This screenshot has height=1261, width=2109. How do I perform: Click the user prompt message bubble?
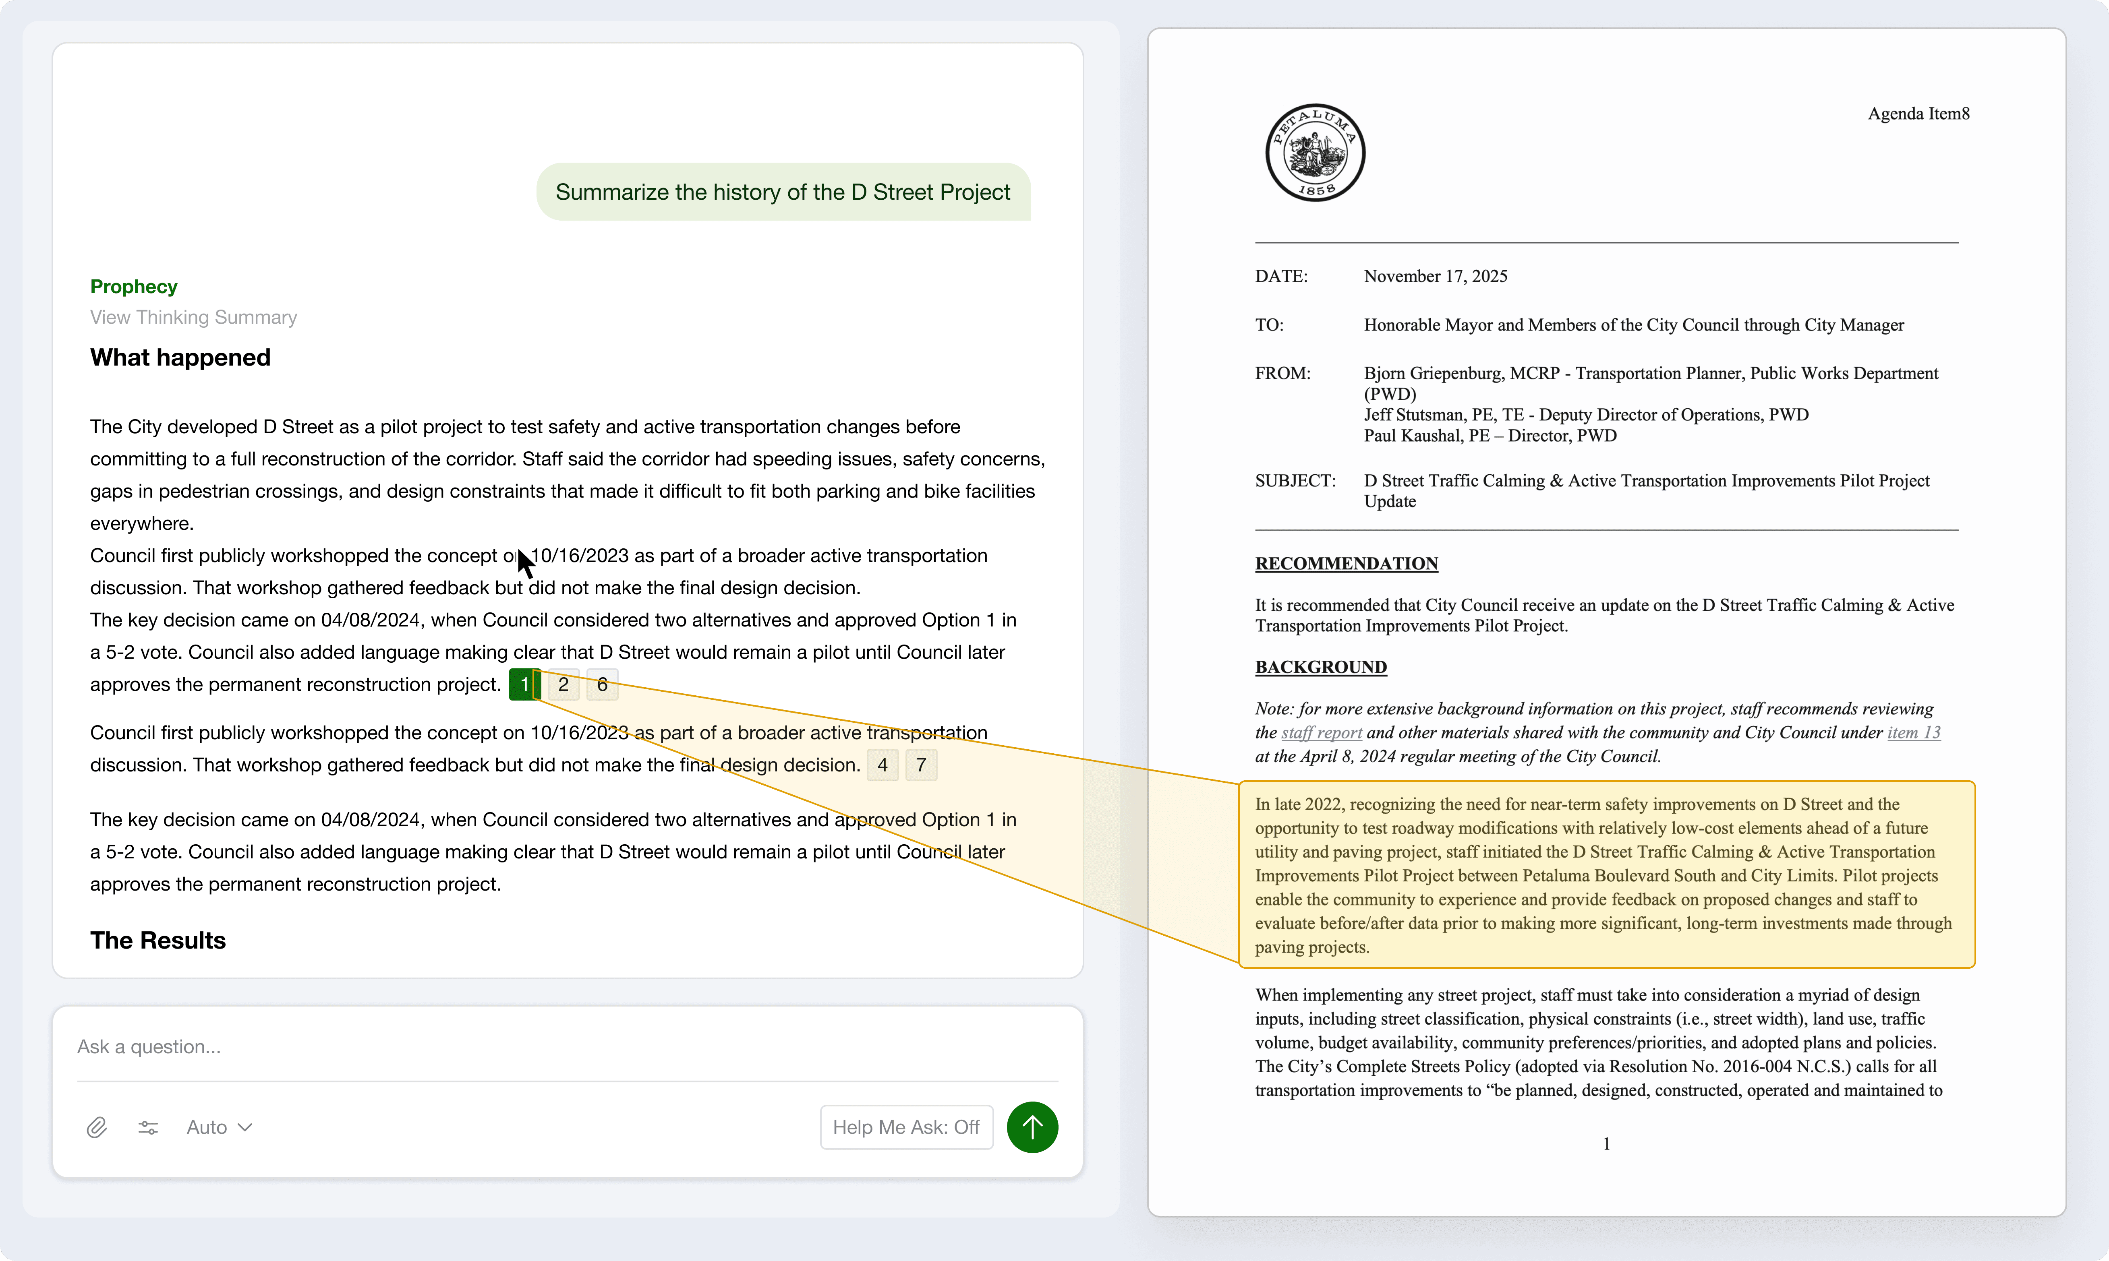coord(782,192)
